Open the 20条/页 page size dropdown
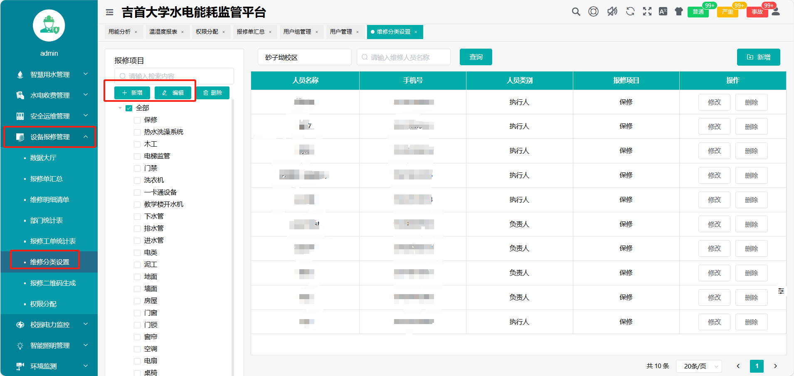 (x=699, y=366)
